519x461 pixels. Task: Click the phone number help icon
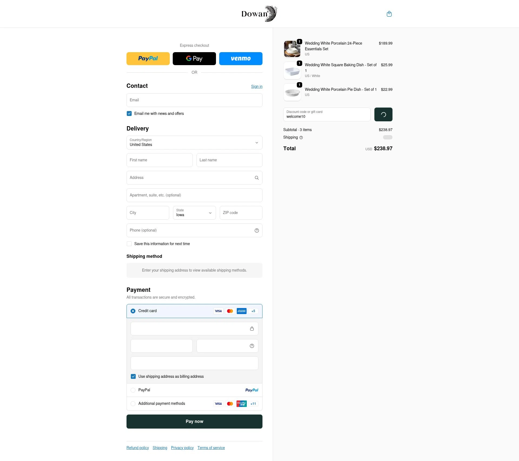pyautogui.click(x=257, y=230)
